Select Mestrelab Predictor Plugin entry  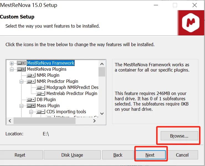(x=72, y=93)
